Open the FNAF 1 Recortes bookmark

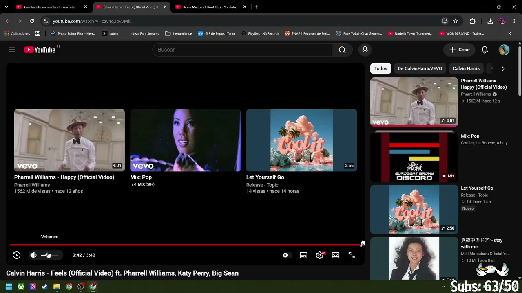[307, 33]
